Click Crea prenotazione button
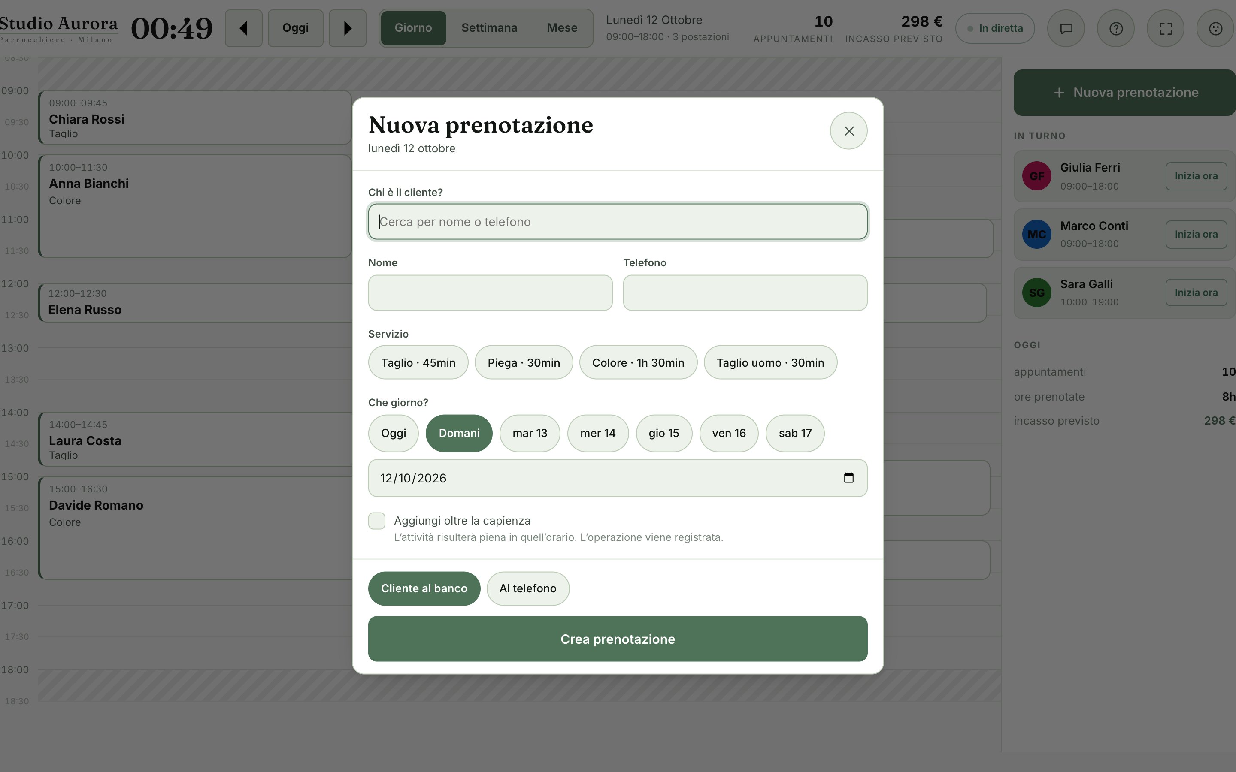 click(618, 639)
